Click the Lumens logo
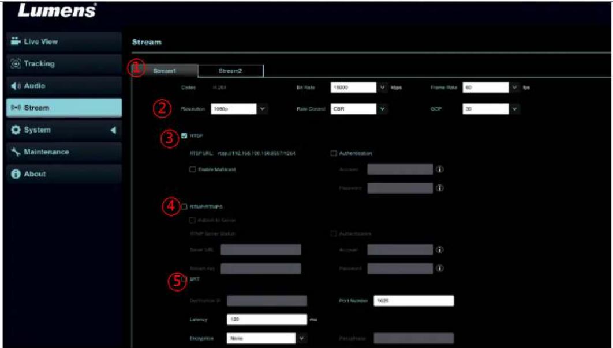This screenshot has height=348, width=613. click(57, 10)
